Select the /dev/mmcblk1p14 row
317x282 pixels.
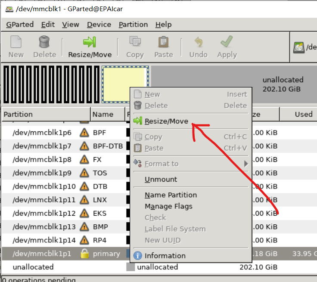65,240
